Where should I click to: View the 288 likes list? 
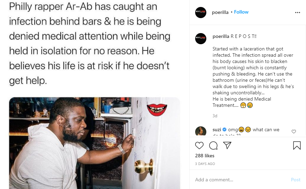point(205,156)
